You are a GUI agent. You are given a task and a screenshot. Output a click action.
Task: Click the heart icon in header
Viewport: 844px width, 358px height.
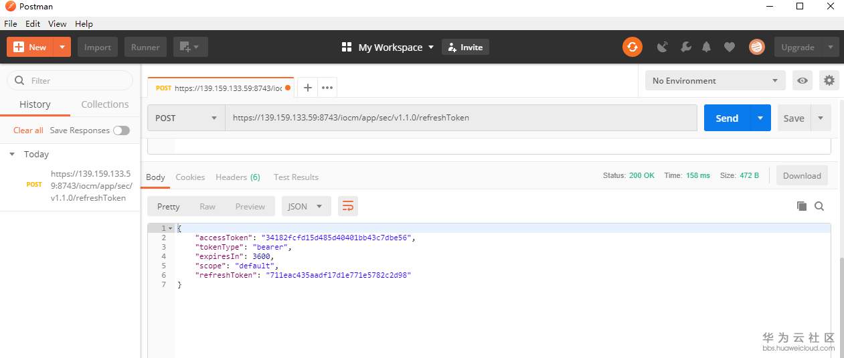(730, 47)
